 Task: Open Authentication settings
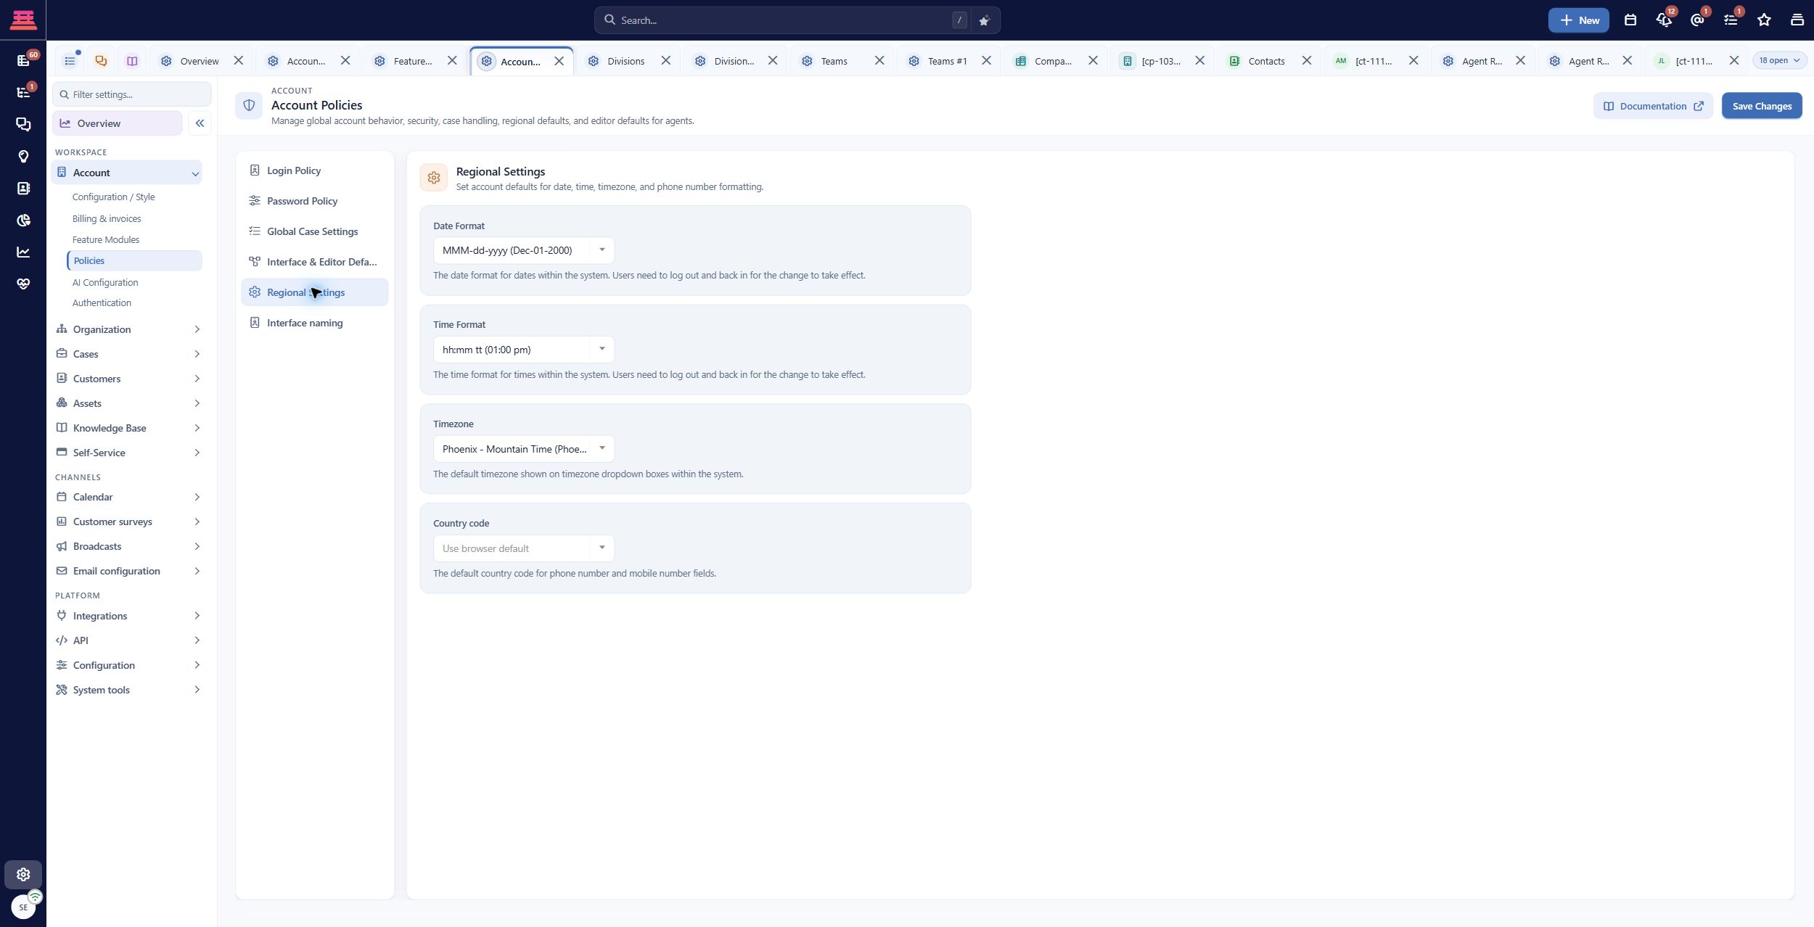pyautogui.click(x=102, y=302)
